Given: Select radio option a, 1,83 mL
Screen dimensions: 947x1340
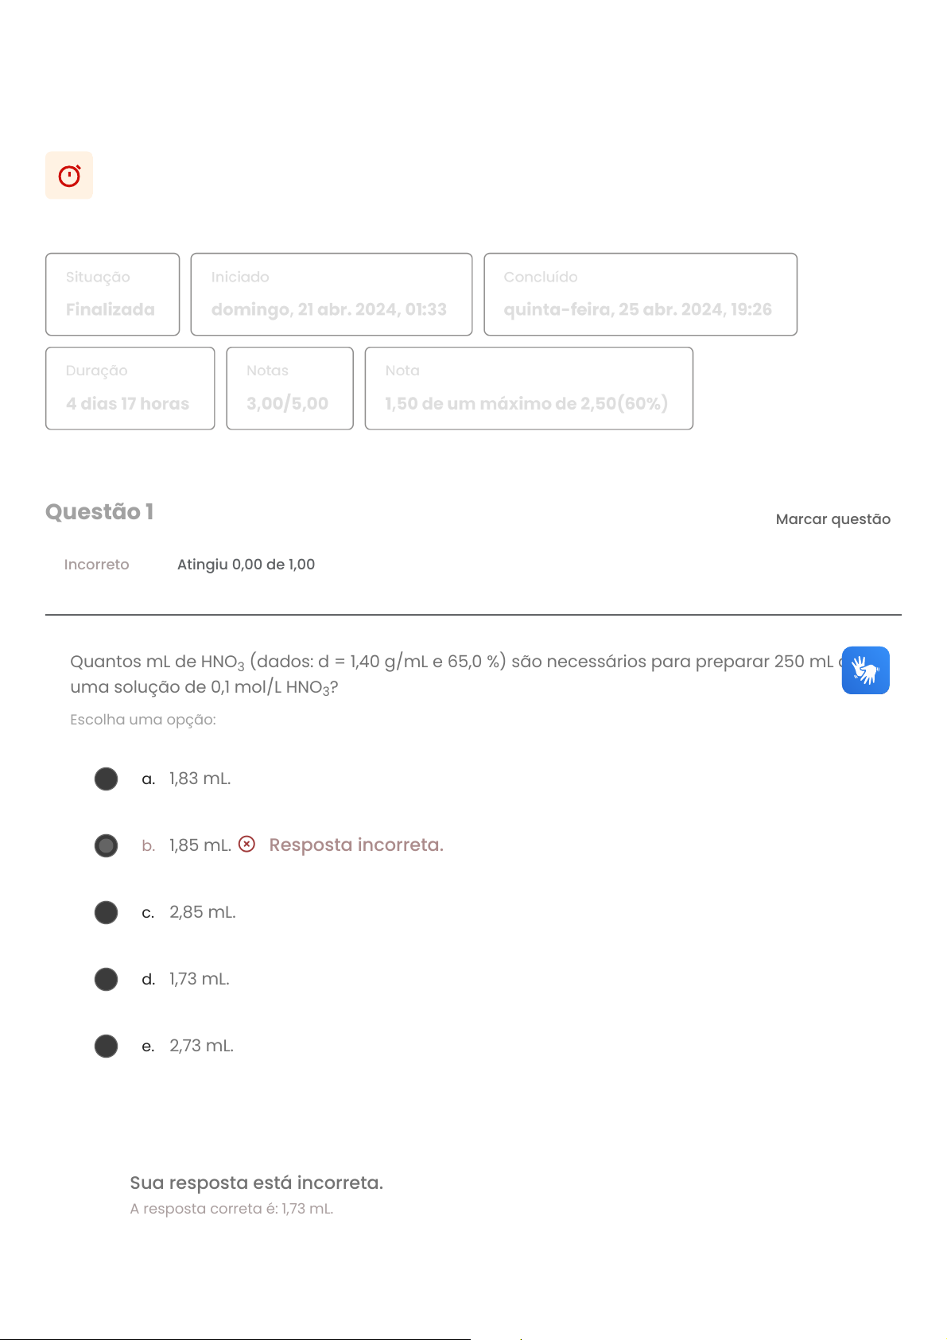Looking at the screenshot, I should [106, 779].
